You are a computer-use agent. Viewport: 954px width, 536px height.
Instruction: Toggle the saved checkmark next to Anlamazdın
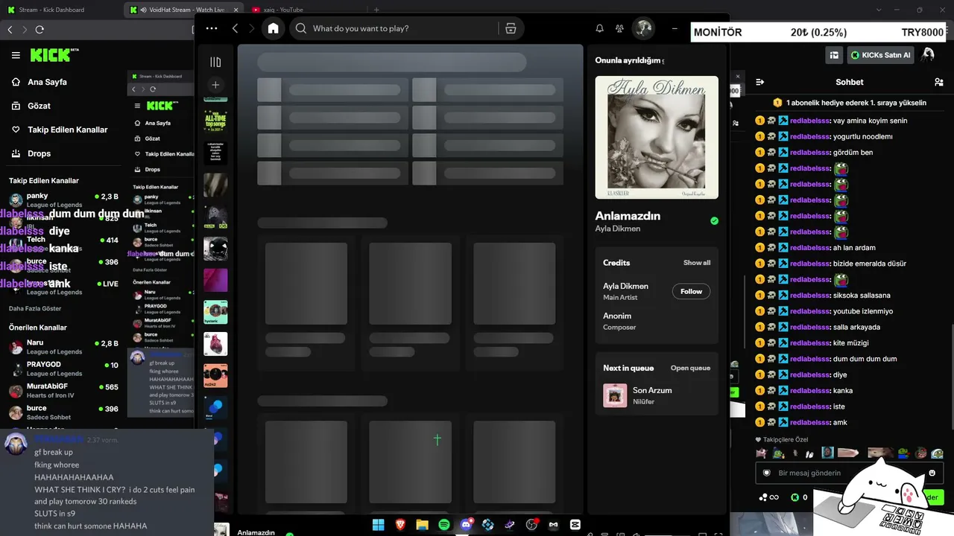[714, 220]
